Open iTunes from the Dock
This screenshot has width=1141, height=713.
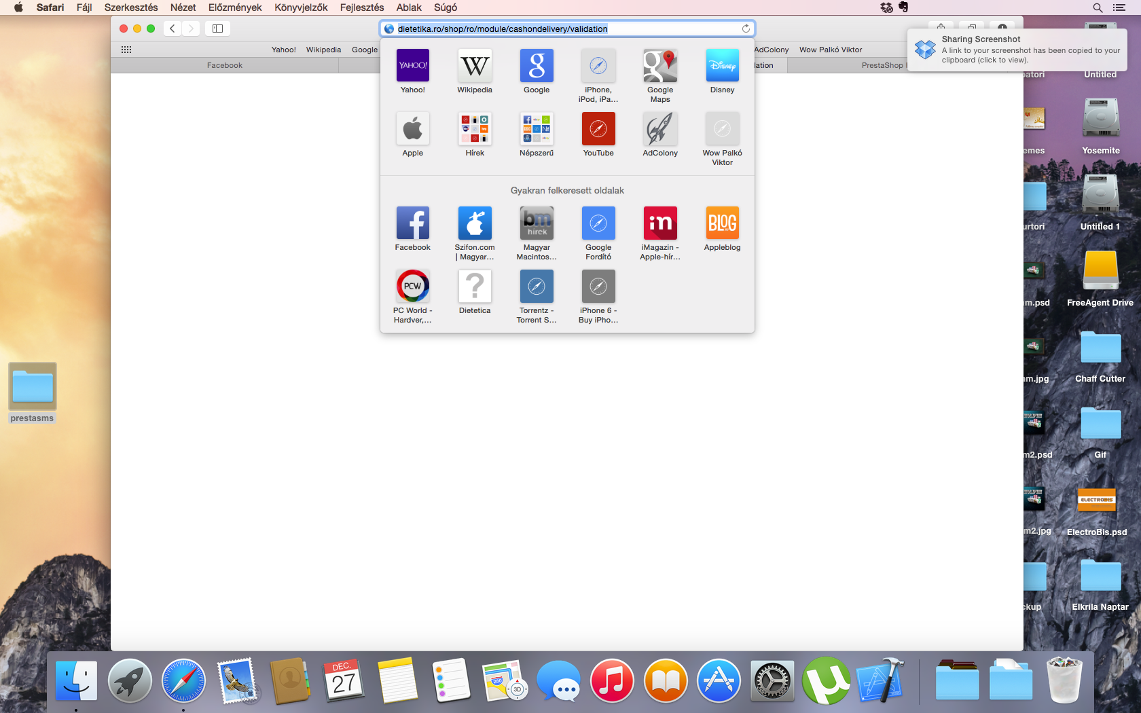(x=612, y=680)
